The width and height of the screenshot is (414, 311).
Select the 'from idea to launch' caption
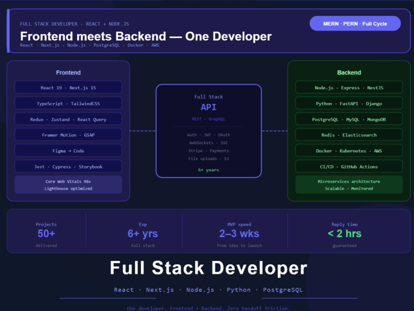[239, 245]
